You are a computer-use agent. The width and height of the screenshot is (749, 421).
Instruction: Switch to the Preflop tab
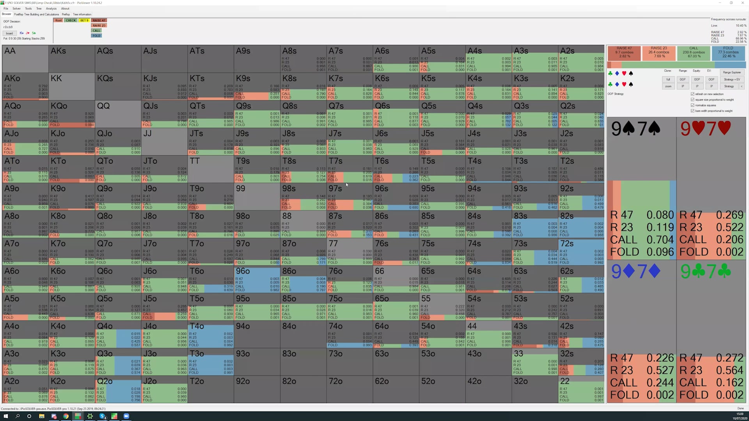[66, 14]
